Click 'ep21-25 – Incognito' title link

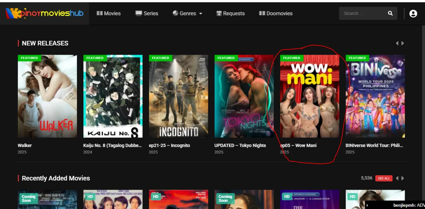[170, 145]
